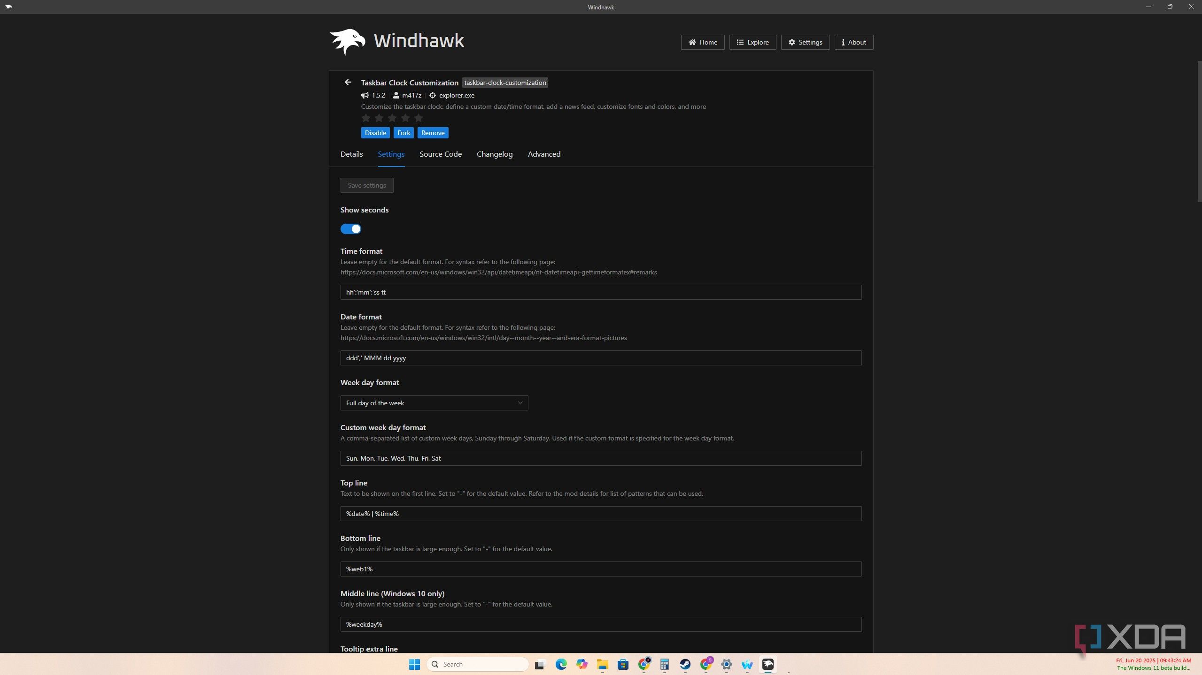Click the Middle line field with %weekday%
The height and width of the screenshot is (675, 1202).
click(x=601, y=624)
